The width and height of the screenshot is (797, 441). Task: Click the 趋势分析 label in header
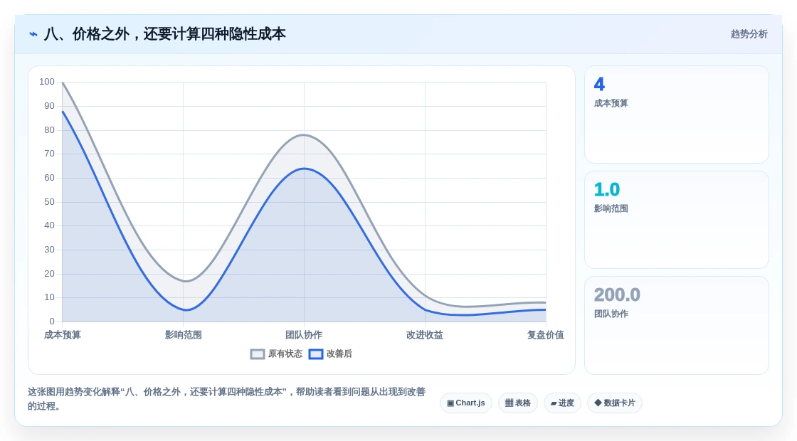pos(749,34)
